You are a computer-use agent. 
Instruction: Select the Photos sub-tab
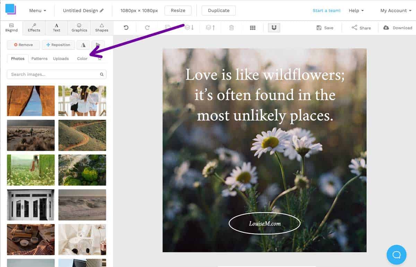(x=18, y=59)
